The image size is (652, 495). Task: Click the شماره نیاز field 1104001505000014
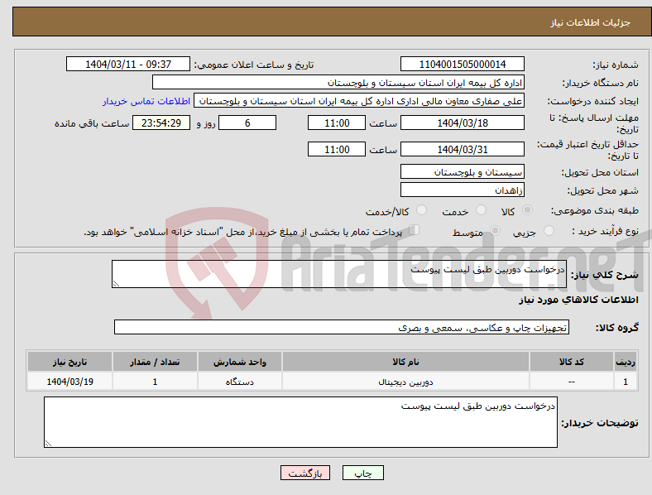click(x=463, y=64)
